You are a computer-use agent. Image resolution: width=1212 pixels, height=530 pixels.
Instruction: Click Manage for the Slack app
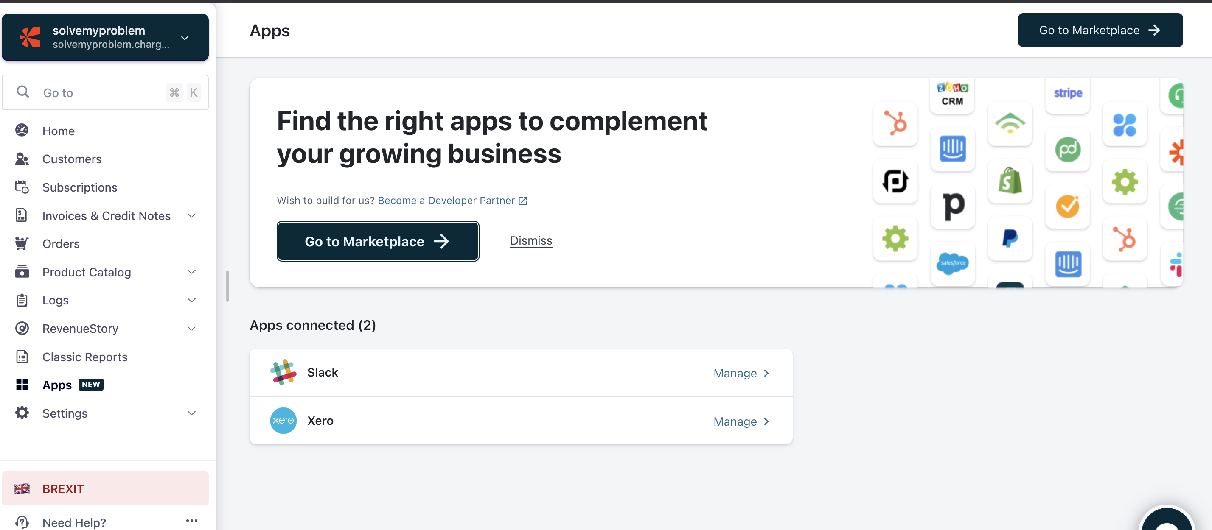[741, 374]
